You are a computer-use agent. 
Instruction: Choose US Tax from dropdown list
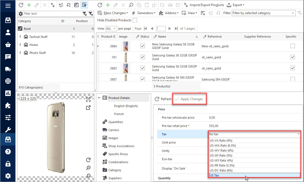[x=255, y=175]
